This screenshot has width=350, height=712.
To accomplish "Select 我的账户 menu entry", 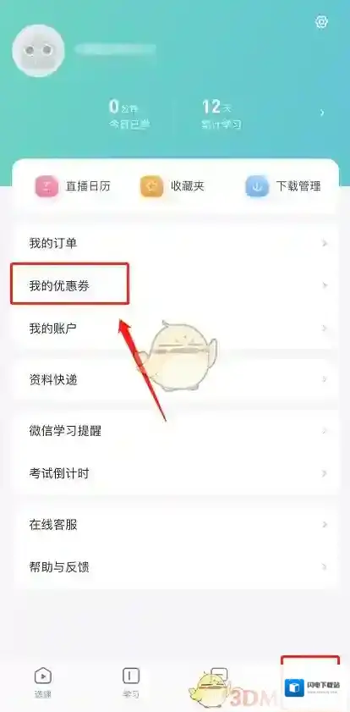I will 176,328.
